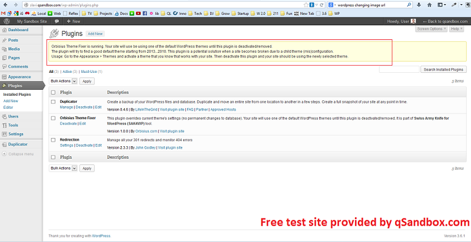The width and height of the screenshot is (471, 242).
Task: Open the top Bulk Actions dropdown
Action: coord(63,81)
